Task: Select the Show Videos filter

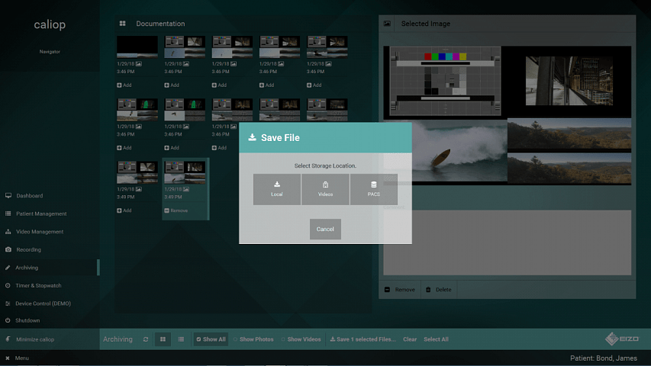Action: 301,339
